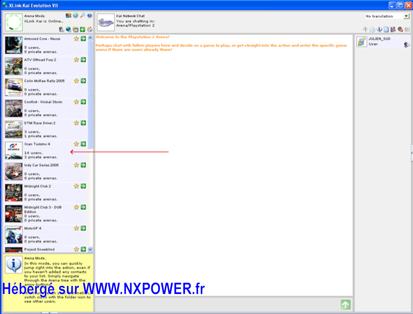Favorite Colin McRae Rally 2005 with star

point(76,81)
